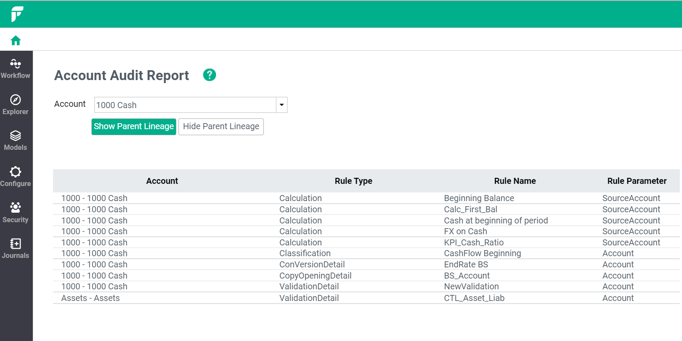This screenshot has width=682, height=341.
Task: Click the Rule Name column header
Action: (515, 181)
